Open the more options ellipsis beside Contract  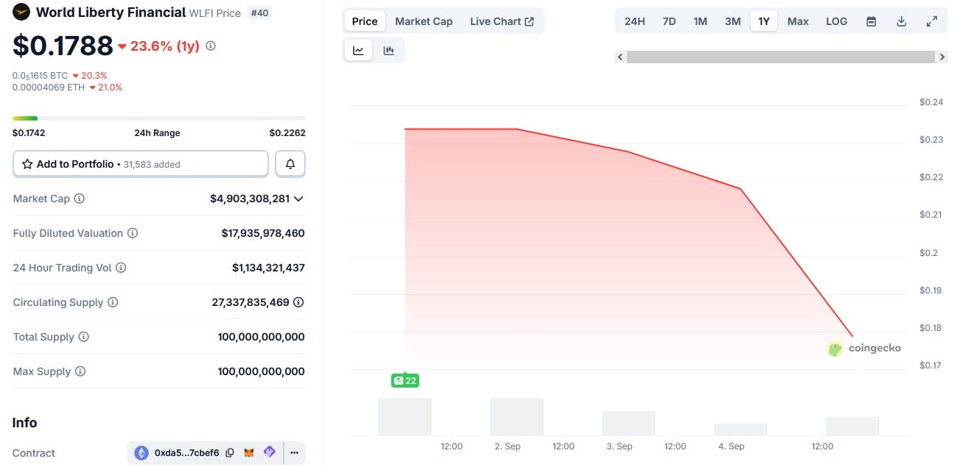coord(295,453)
